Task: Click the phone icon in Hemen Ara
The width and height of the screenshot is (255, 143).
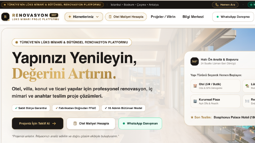Action: coord(217,5)
